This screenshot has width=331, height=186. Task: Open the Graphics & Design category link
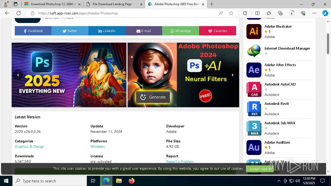point(29,146)
